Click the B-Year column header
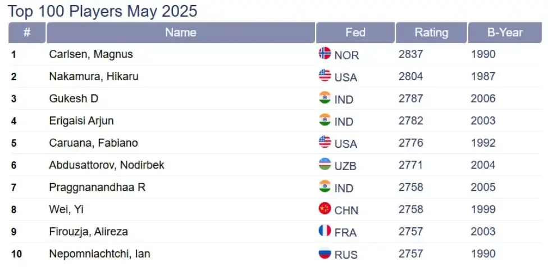This screenshot has height=267, width=548. click(505, 33)
